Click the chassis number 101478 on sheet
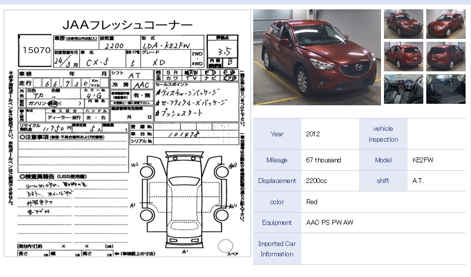The height and width of the screenshot is (277, 471). tap(183, 134)
